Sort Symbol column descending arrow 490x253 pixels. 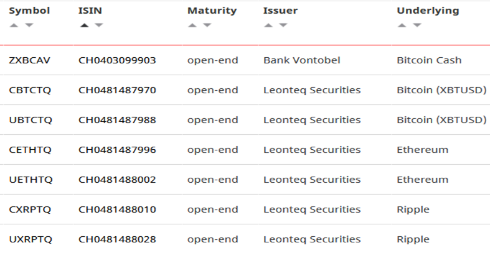pos(29,25)
